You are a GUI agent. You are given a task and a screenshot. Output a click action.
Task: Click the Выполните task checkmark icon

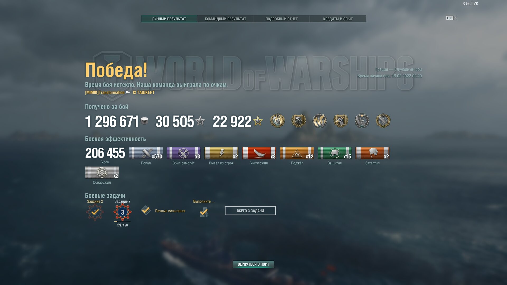tap(204, 212)
